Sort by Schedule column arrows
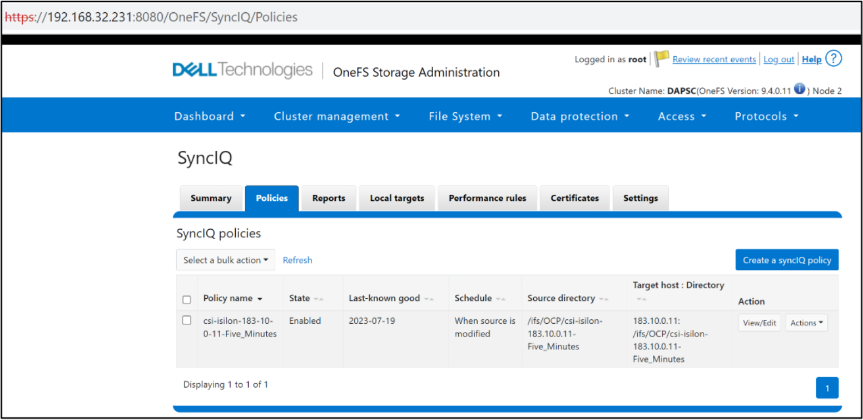This screenshot has height=420, width=863. pyautogui.click(x=501, y=299)
